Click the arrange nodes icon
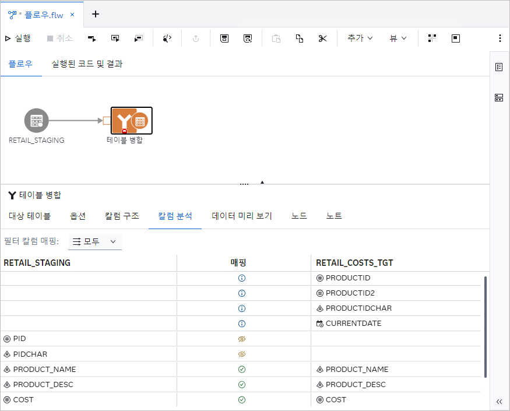The width and height of the screenshot is (510, 411). coord(432,38)
